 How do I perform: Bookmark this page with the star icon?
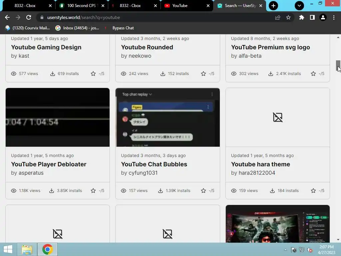coord(288,17)
